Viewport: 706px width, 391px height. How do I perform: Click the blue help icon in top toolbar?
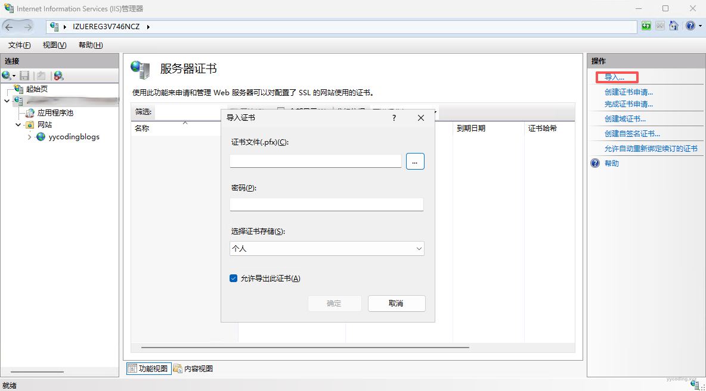coord(690,26)
